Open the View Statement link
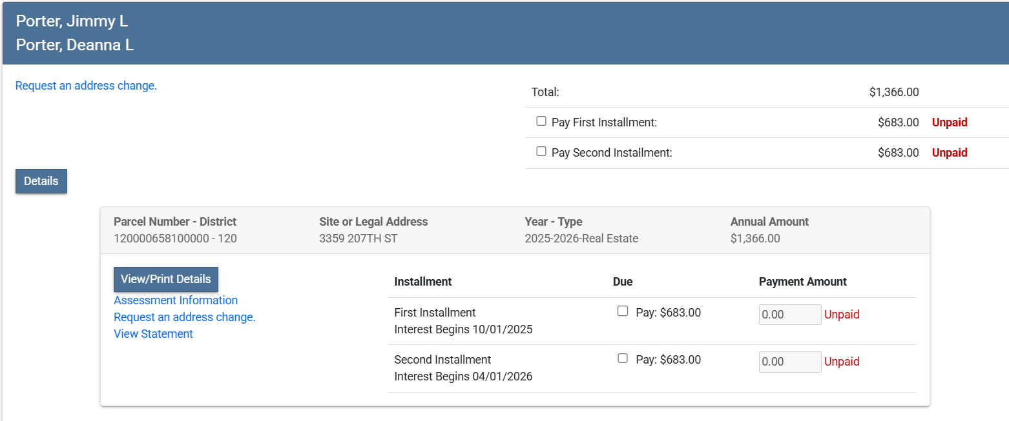The width and height of the screenshot is (1009, 421). (153, 334)
